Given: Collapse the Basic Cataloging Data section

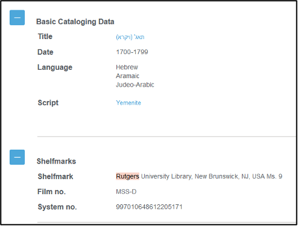Looking at the screenshot, I should tap(17, 17).
